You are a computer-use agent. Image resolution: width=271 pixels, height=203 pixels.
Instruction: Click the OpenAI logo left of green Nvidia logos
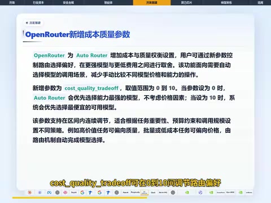[173, 192]
